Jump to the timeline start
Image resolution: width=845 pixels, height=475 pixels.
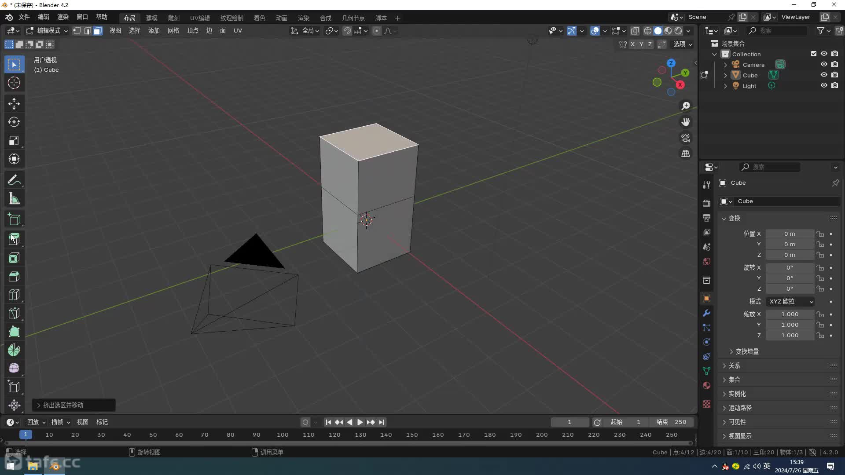point(328,422)
